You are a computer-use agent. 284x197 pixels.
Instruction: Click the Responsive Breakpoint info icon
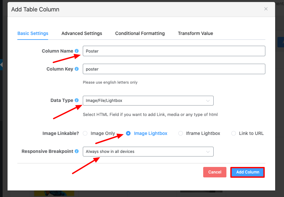point(77,151)
